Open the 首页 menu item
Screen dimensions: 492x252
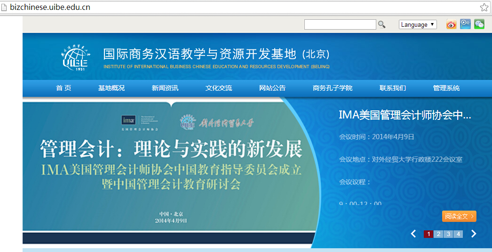pyautogui.click(x=63, y=88)
